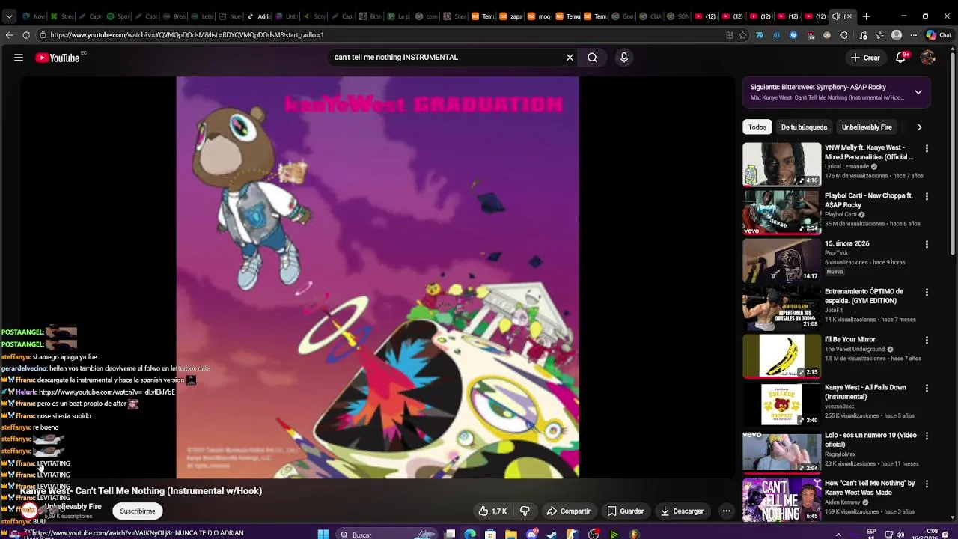This screenshot has width=958, height=539.
Task: Click the Crear button
Action: point(865,58)
